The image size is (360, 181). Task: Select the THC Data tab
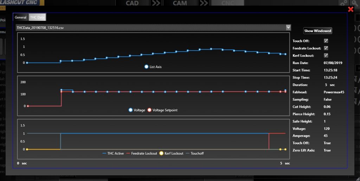coord(37,17)
